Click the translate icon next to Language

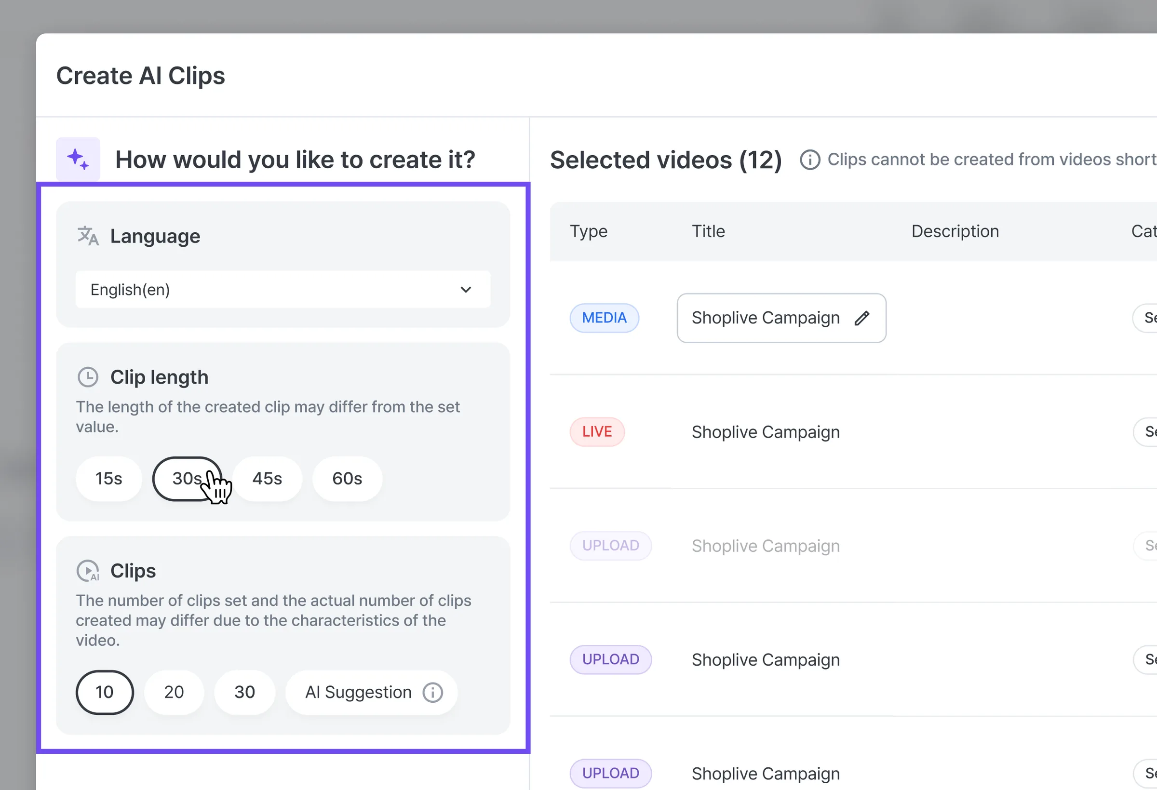(x=88, y=236)
